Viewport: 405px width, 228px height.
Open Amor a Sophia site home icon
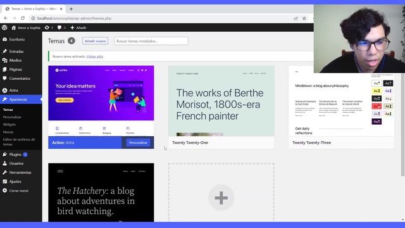[x=14, y=28]
